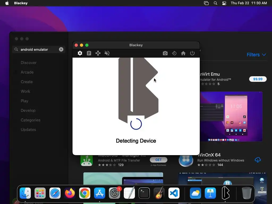
Task: Open Weather app from the Dock
Action: click(x=195, y=193)
